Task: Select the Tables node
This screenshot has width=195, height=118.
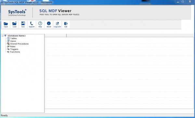Action: tap(13, 38)
